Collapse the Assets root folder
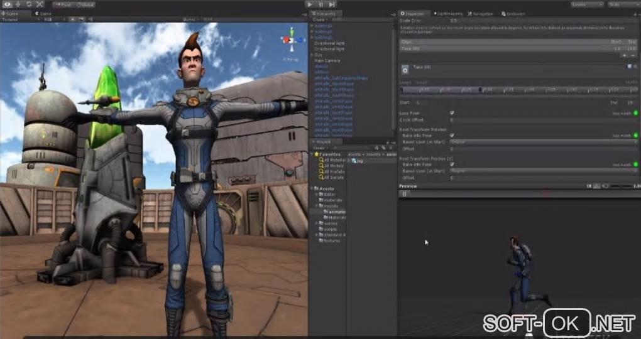The image size is (641, 339). 312,189
